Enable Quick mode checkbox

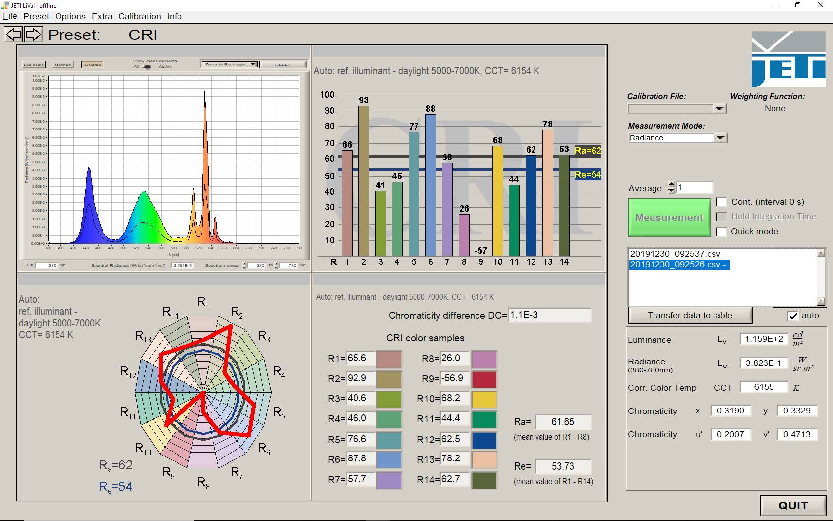point(722,232)
